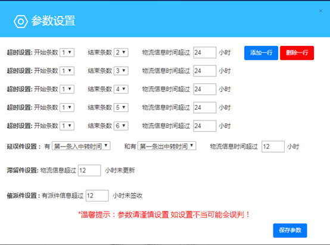The image size is (330, 245).
Task: Open the 结束条数 dropdown showing 4
Action: pyautogui.click(x=121, y=89)
